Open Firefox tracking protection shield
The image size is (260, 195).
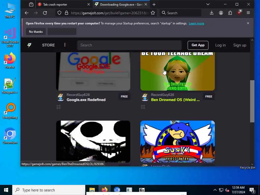click(59, 13)
